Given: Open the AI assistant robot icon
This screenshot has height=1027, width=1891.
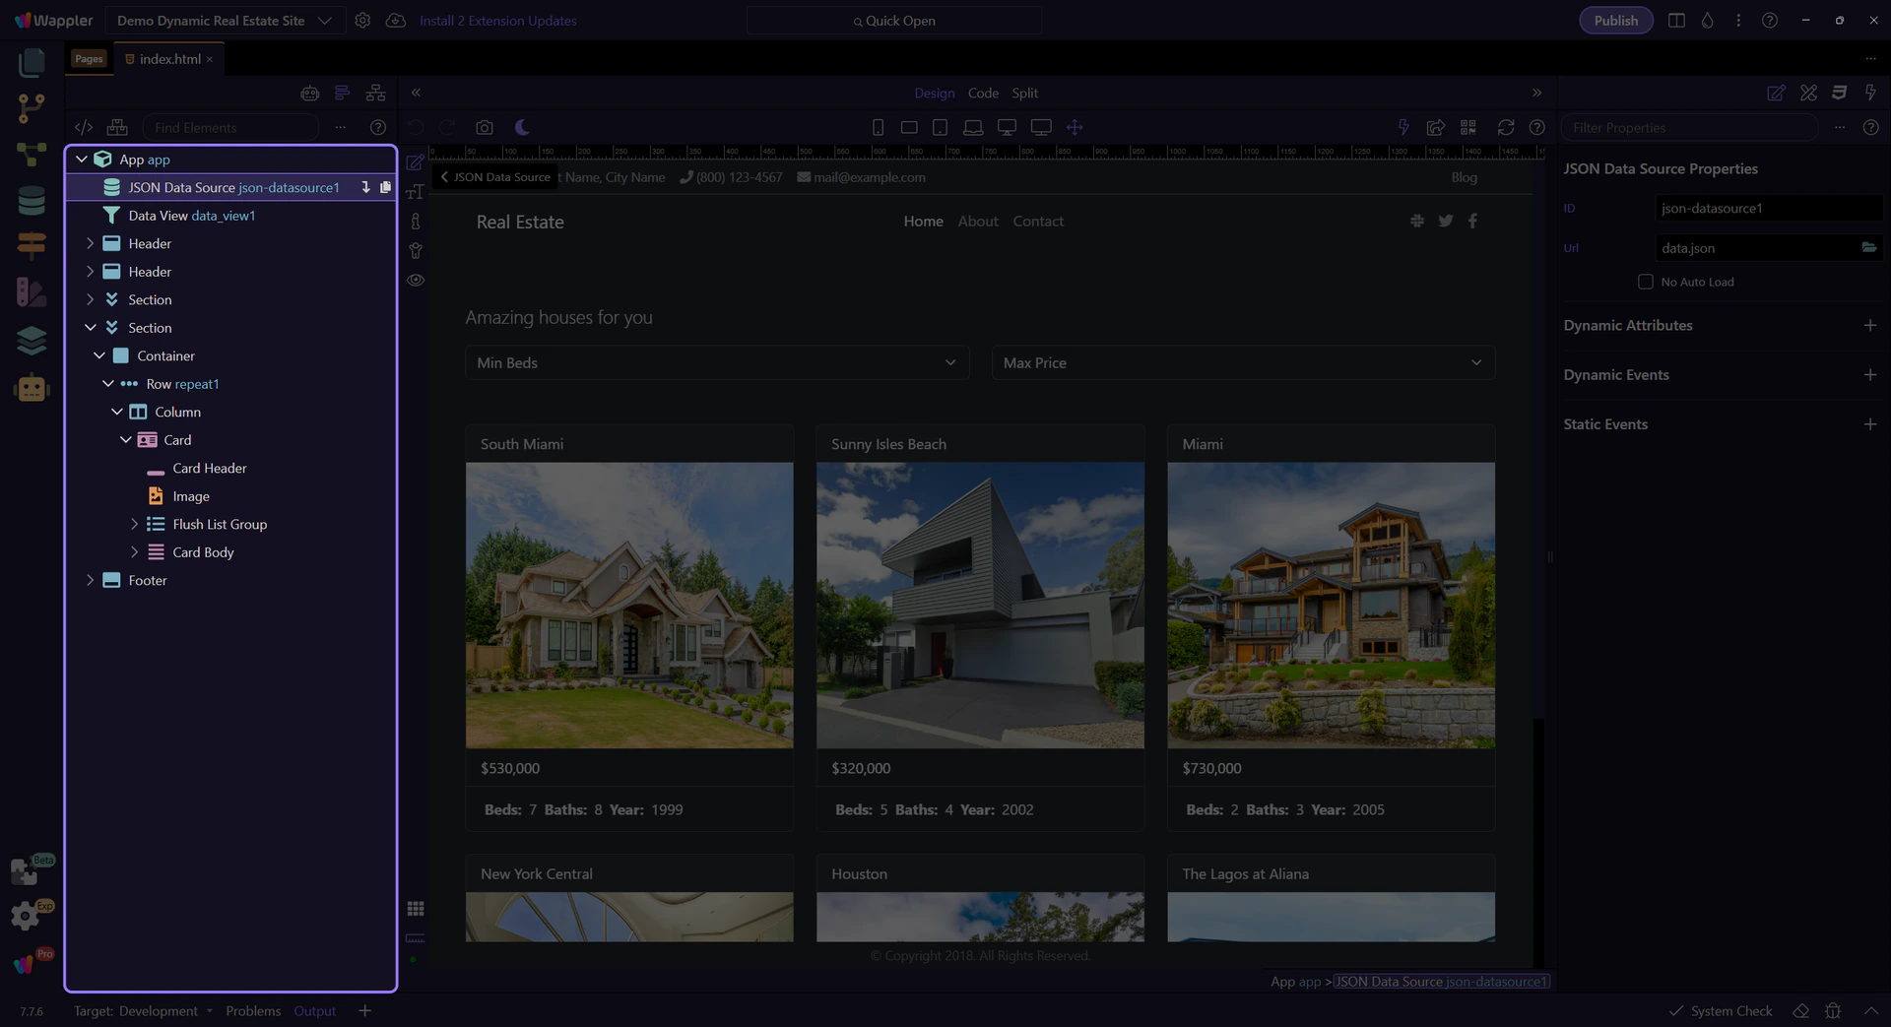Looking at the screenshot, I should 32,388.
